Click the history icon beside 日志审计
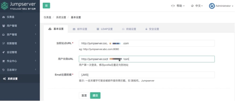Screen dimensions: 235x101 [4, 70]
